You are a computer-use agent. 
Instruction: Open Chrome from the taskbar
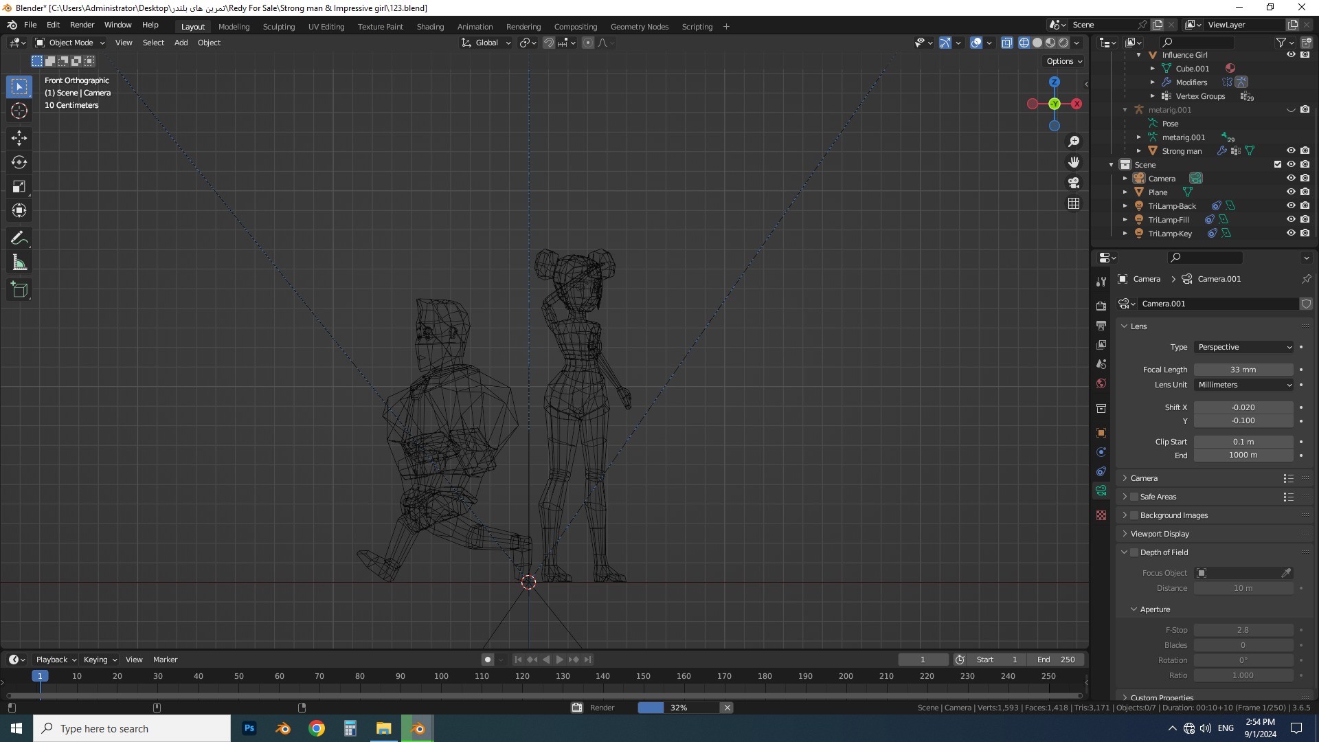click(317, 728)
